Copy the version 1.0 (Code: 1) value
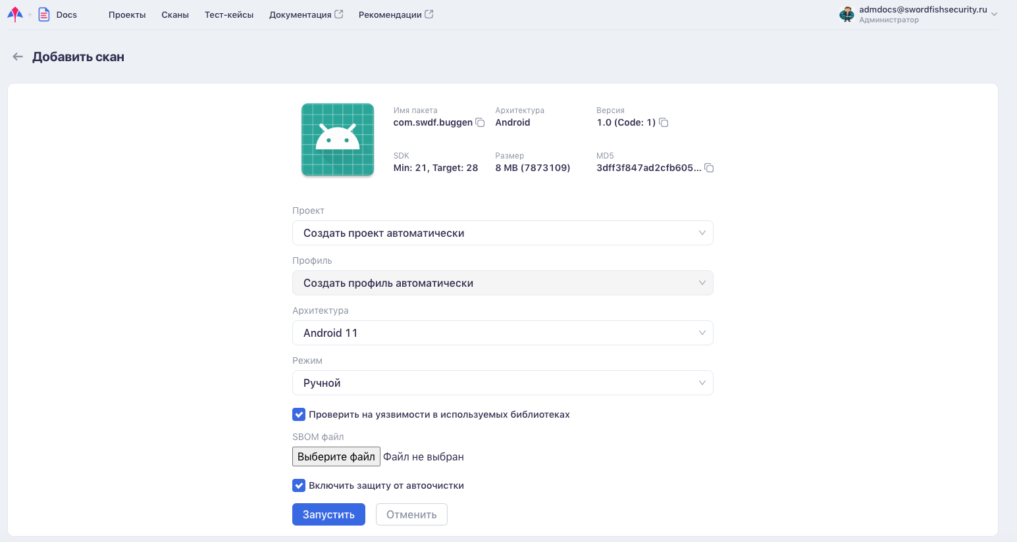This screenshot has height=542, width=1017. click(664, 123)
